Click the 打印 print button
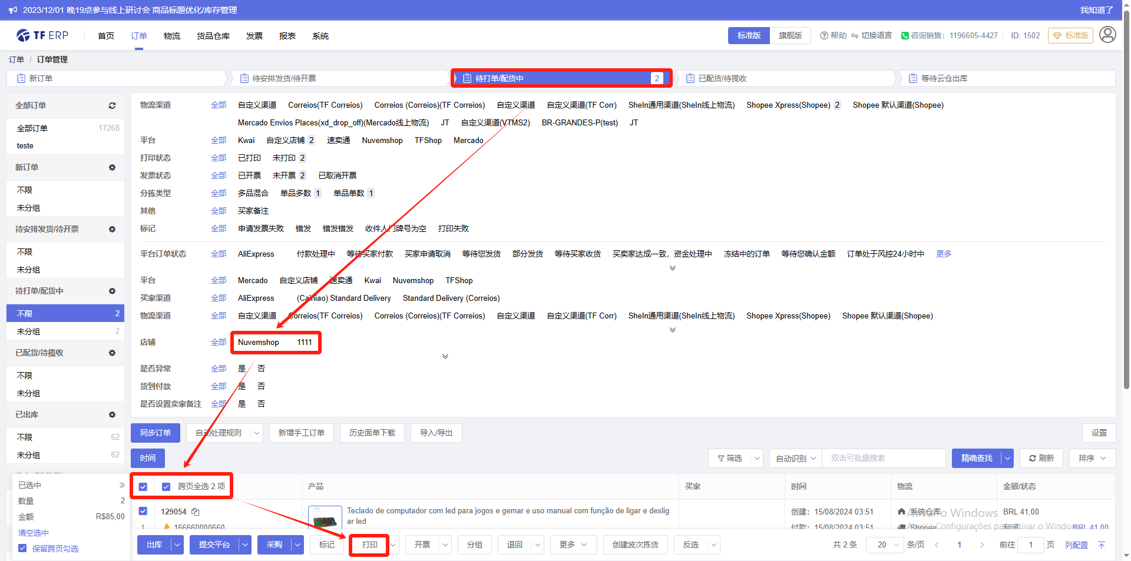The width and height of the screenshot is (1131, 561). coord(369,545)
